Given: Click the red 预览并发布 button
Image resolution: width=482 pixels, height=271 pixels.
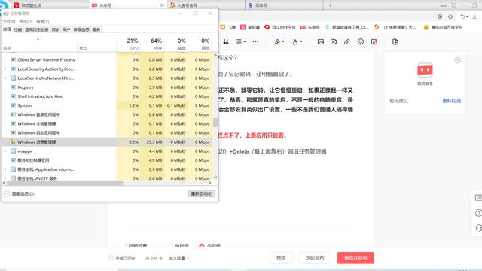Looking at the screenshot, I should coord(355,258).
